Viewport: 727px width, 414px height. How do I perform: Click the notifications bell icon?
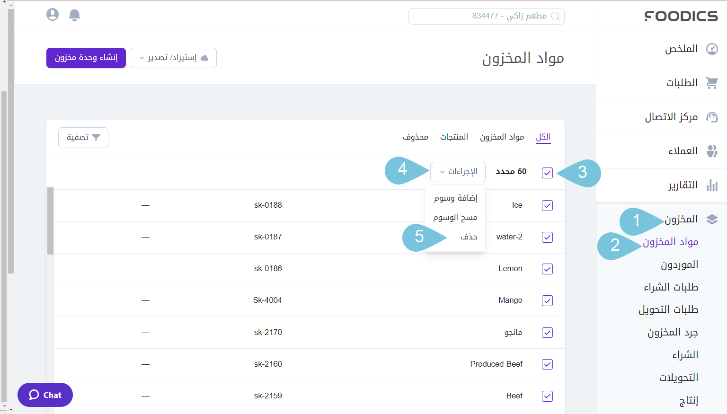[74, 15]
